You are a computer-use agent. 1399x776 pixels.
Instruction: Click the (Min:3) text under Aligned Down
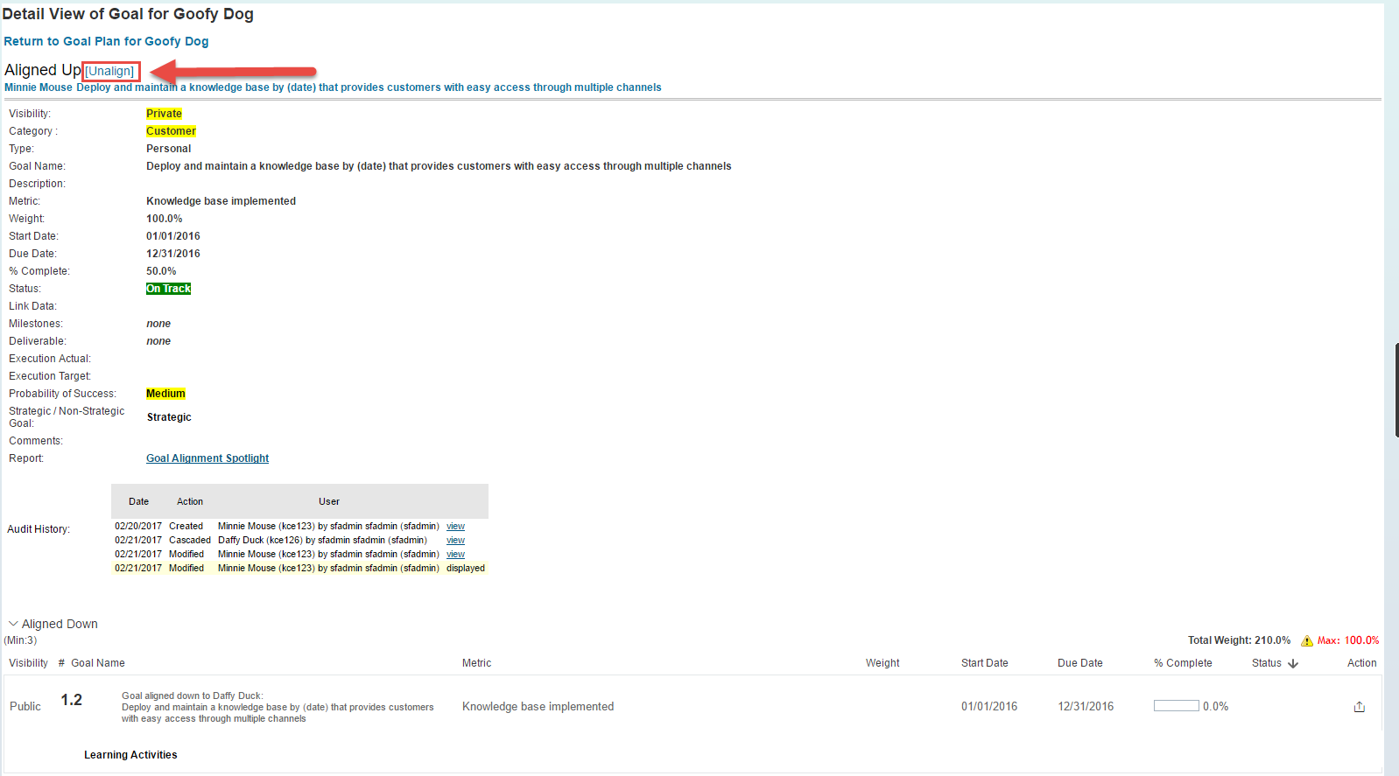(20, 640)
